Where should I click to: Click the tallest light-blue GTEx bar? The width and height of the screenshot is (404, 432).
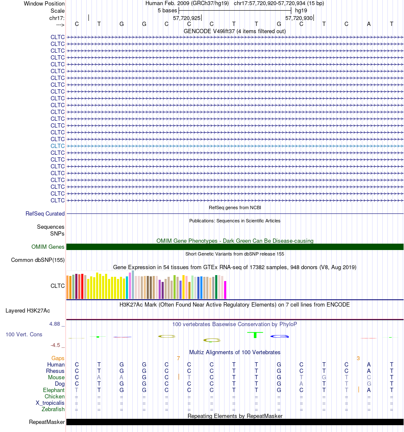pyautogui.click(x=133, y=285)
